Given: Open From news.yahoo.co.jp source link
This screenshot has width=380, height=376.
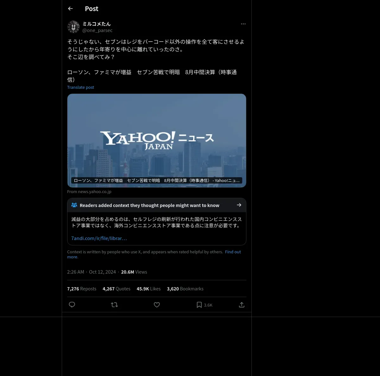Looking at the screenshot, I should (x=89, y=191).
